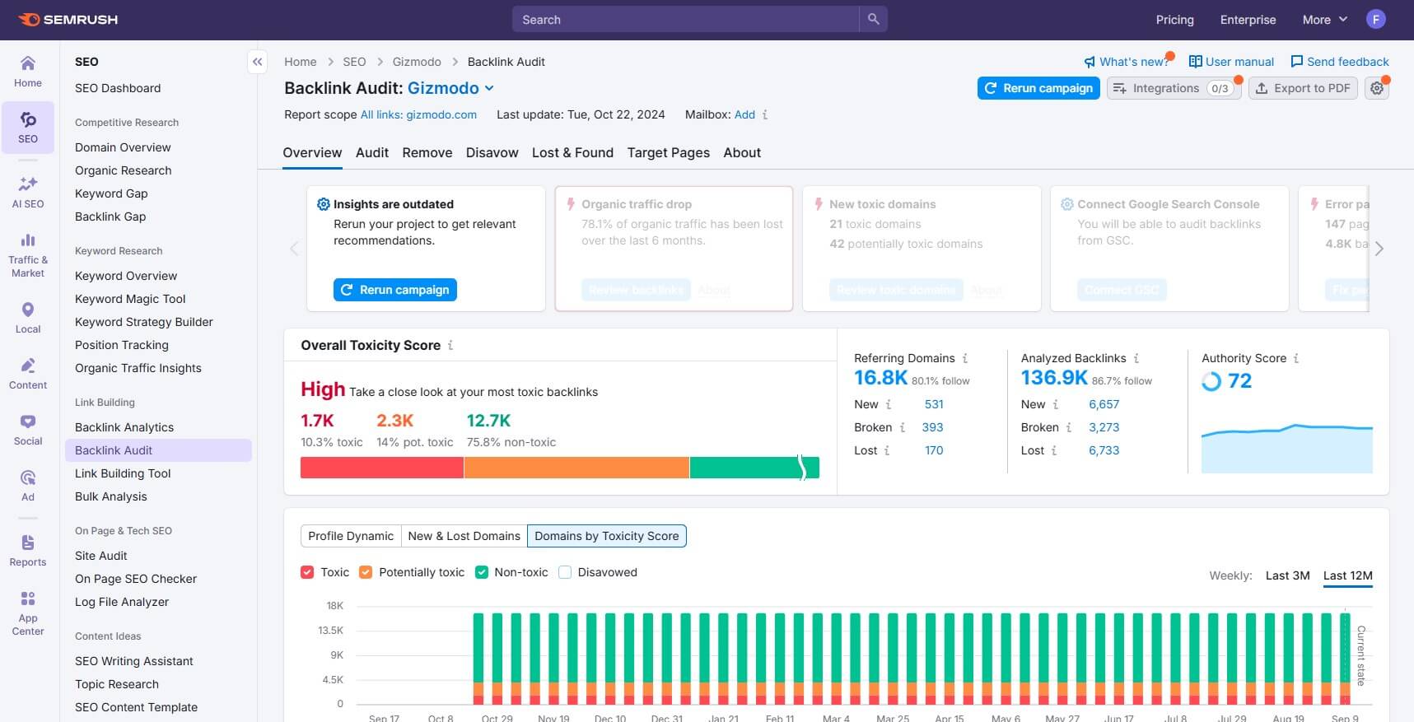Uncheck the Potentially toxic checkbox
Image resolution: width=1414 pixels, height=722 pixels.
[366, 572]
